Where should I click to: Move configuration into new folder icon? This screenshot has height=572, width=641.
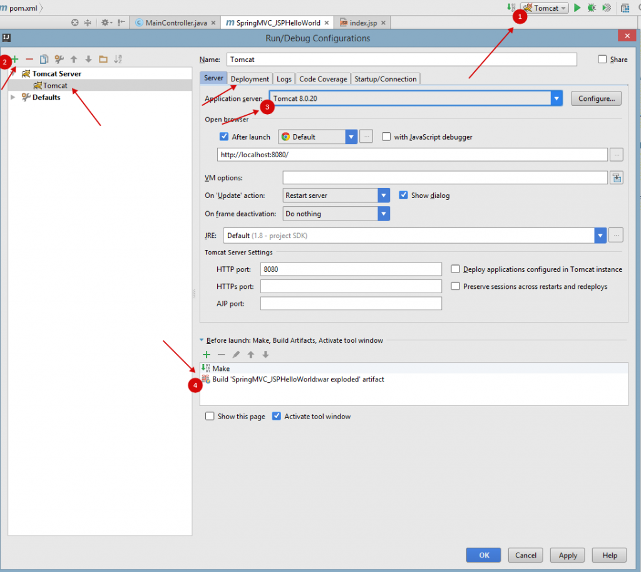click(x=103, y=60)
